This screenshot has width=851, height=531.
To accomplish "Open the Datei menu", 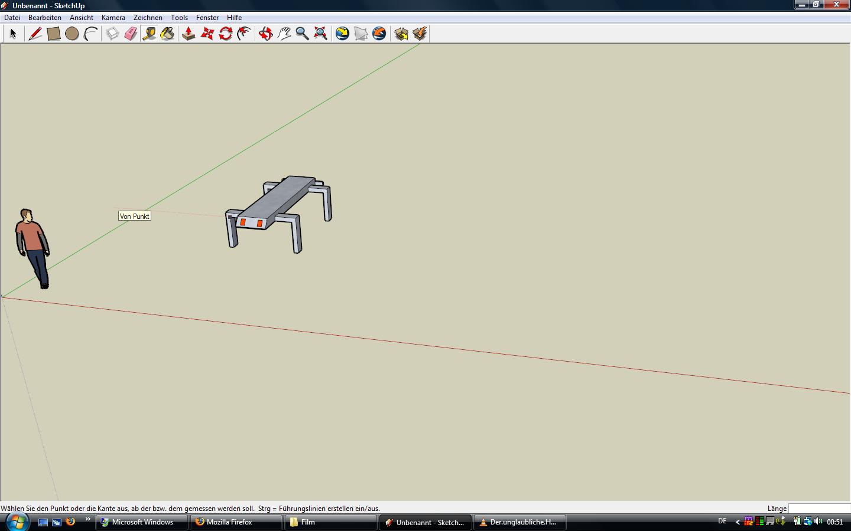I will tap(12, 18).
